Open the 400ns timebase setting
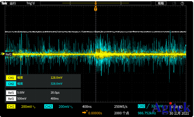This screenshot has width=194, height=117. coord(87,107)
